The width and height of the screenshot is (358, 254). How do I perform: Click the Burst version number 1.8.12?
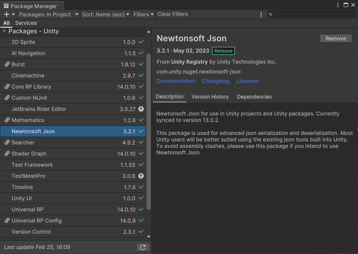pyautogui.click(x=128, y=64)
